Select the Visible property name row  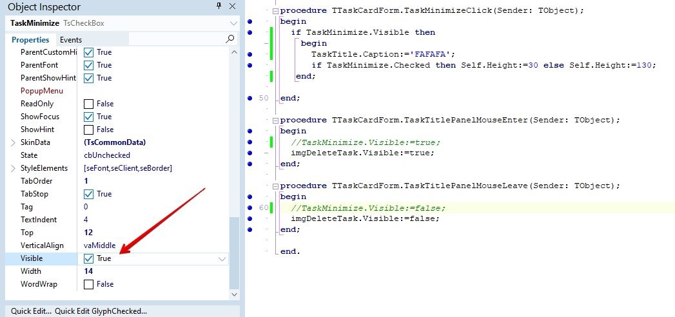coord(32,258)
